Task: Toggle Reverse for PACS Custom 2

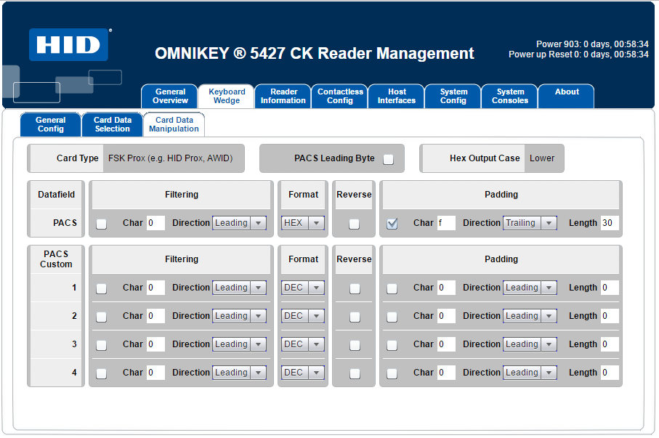Action: click(355, 317)
